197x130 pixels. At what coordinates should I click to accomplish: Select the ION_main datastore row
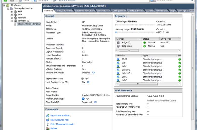[x=148, y=46]
